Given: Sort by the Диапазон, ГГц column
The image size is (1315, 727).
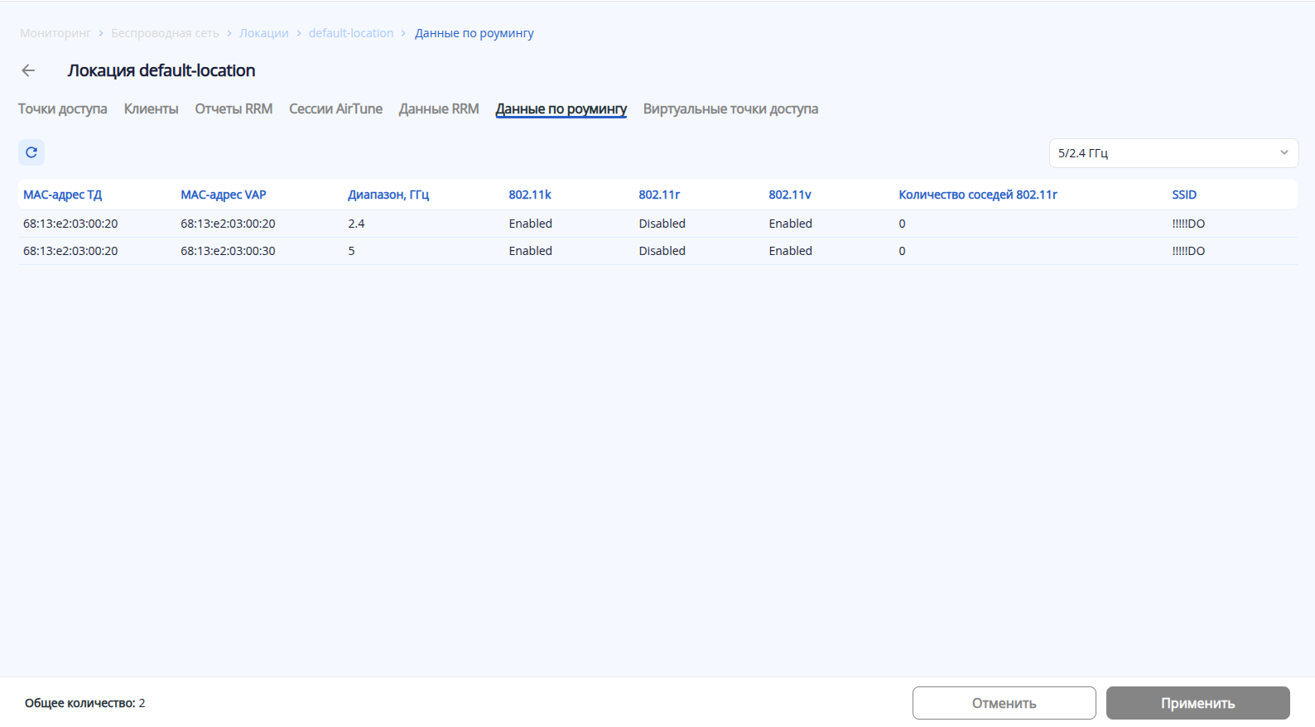Looking at the screenshot, I should click(388, 195).
